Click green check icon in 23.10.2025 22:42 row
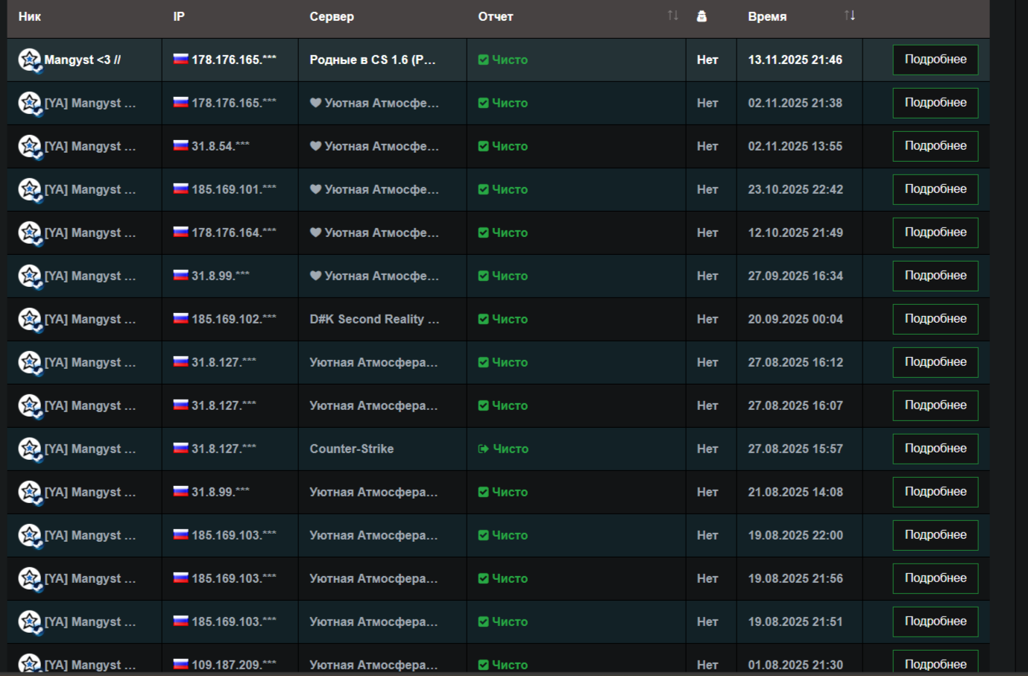 [483, 189]
